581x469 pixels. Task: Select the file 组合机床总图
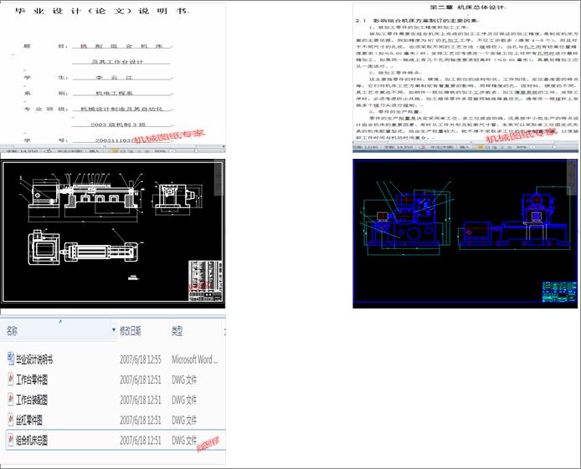(x=32, y=440)
